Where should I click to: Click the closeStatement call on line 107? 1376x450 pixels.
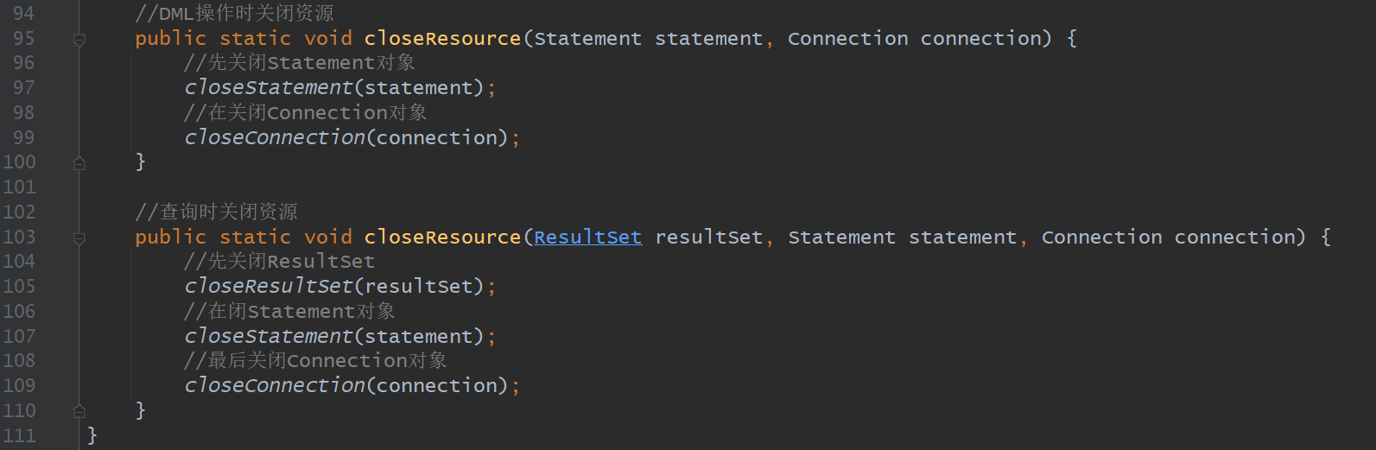[x=269, y=337]
